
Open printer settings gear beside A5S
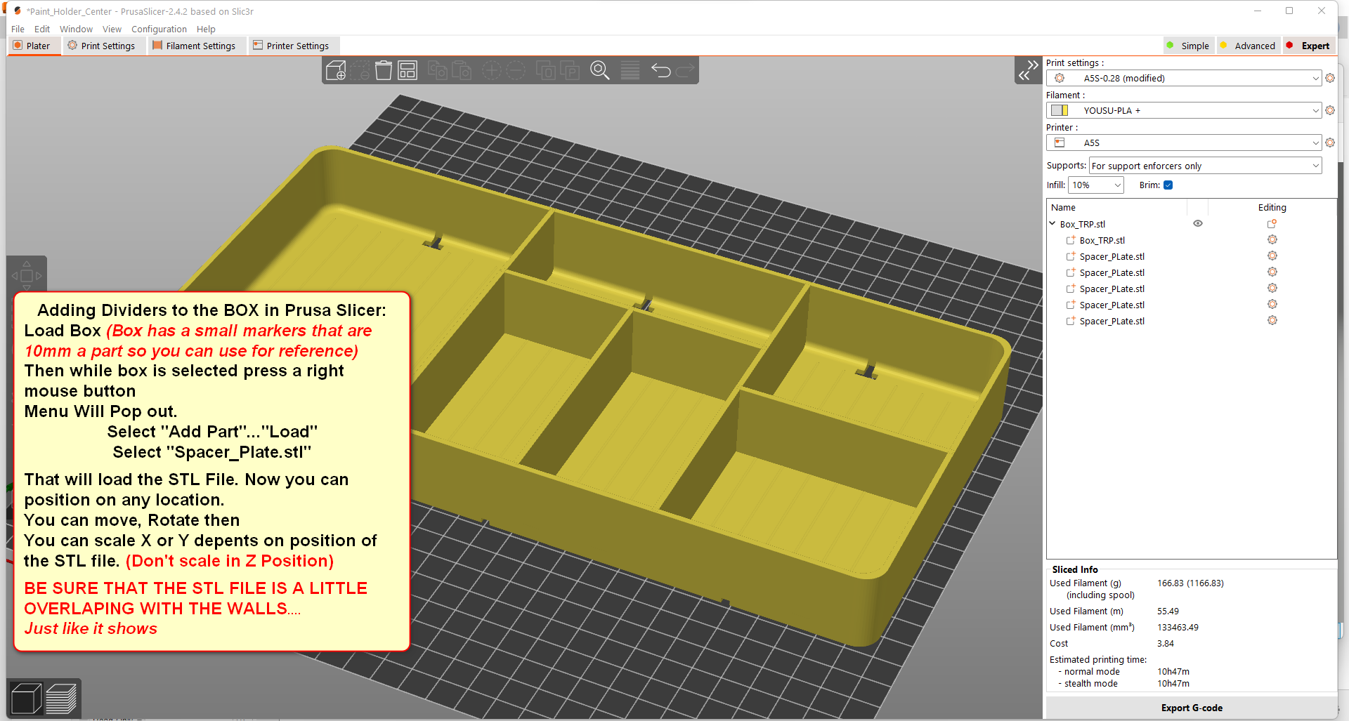click(1330, 143)
